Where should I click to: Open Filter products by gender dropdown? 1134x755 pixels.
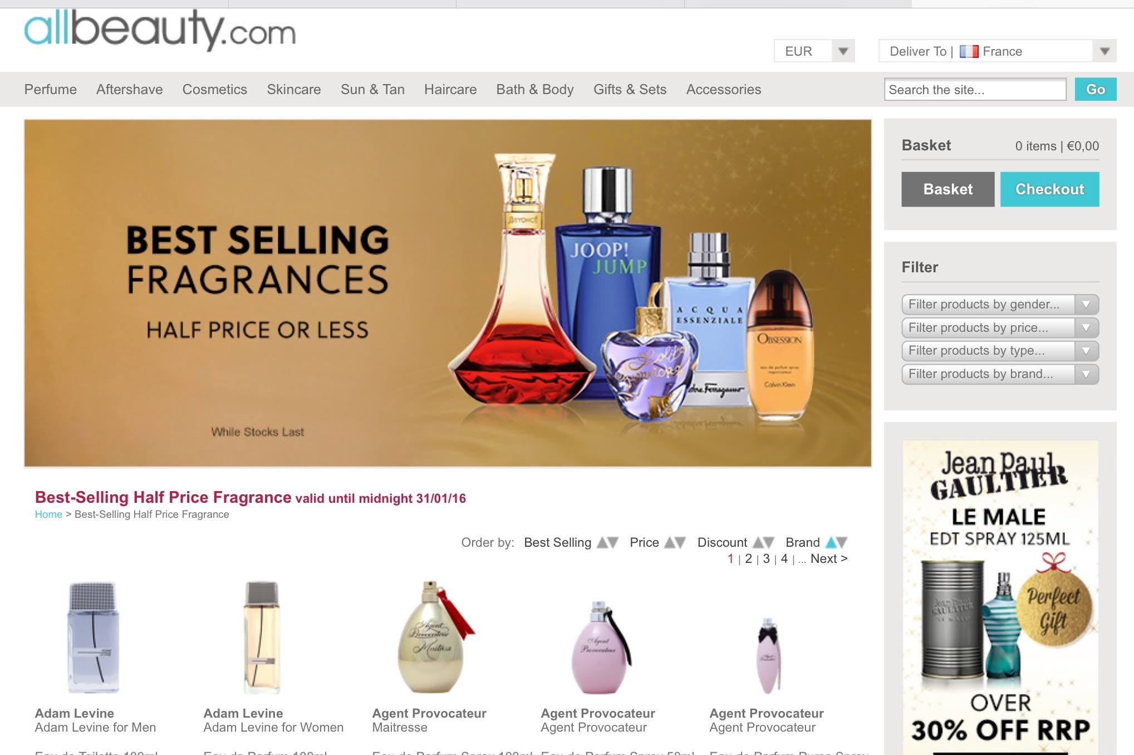(x=1000, y=305)
